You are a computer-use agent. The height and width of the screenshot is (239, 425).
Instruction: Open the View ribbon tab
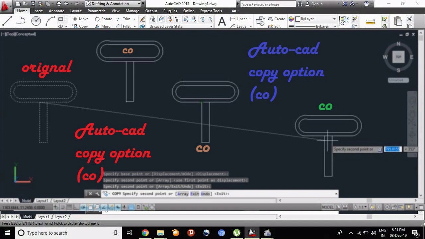coord(116,11)
